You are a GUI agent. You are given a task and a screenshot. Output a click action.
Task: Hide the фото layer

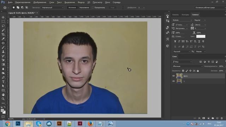[x=173, y=76]
